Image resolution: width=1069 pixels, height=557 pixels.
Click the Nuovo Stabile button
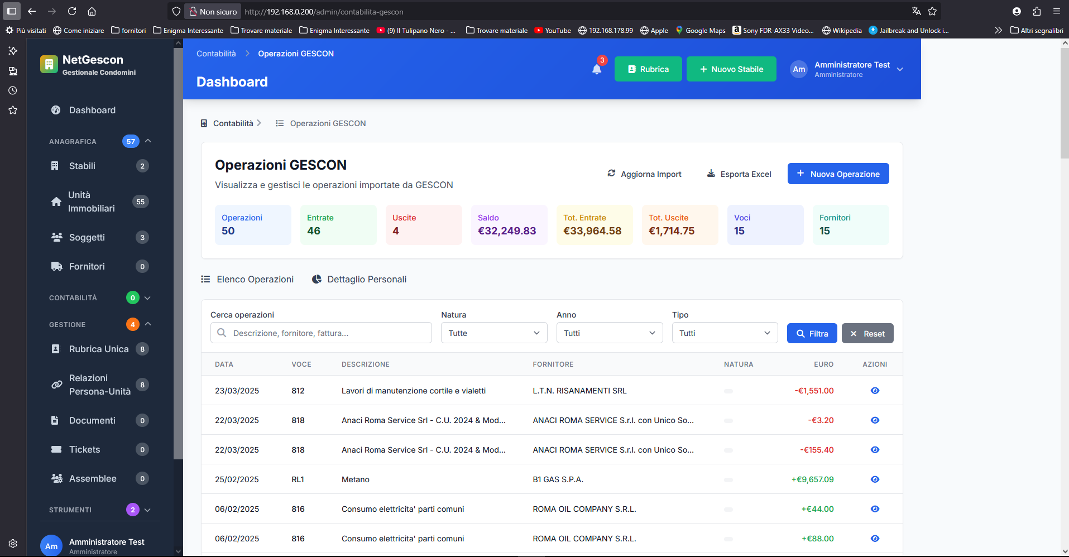coord(731,69)
